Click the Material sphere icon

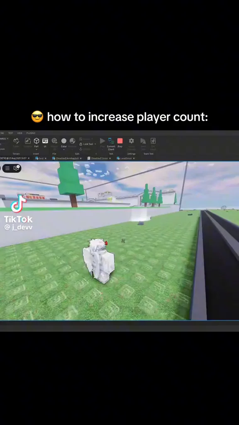coord(72,141)
